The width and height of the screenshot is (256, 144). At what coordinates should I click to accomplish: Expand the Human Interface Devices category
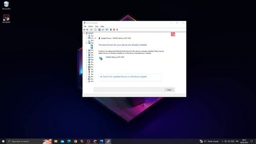(87, 50)
